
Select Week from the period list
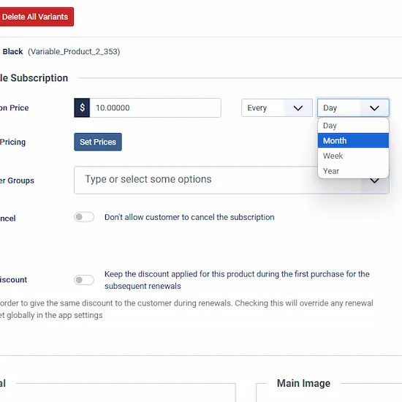pyautogui.click(x=353, y=156)
